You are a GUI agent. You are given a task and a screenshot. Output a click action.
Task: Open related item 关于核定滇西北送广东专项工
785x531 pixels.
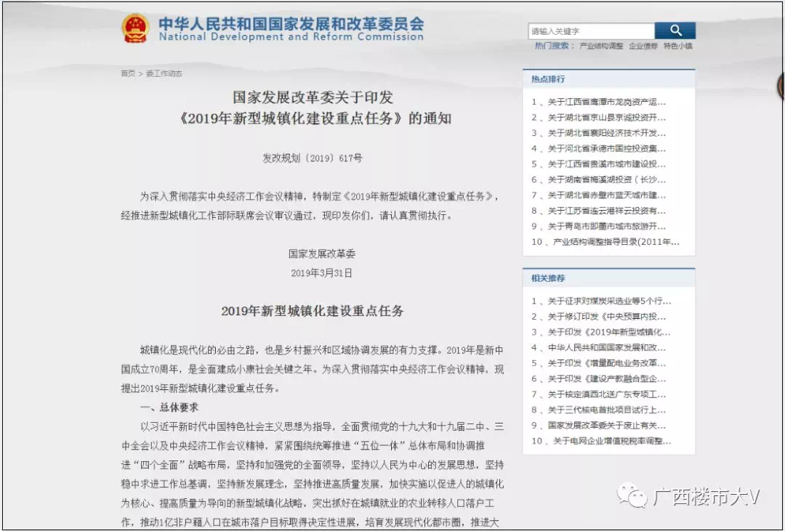click(x=607, y=394)
